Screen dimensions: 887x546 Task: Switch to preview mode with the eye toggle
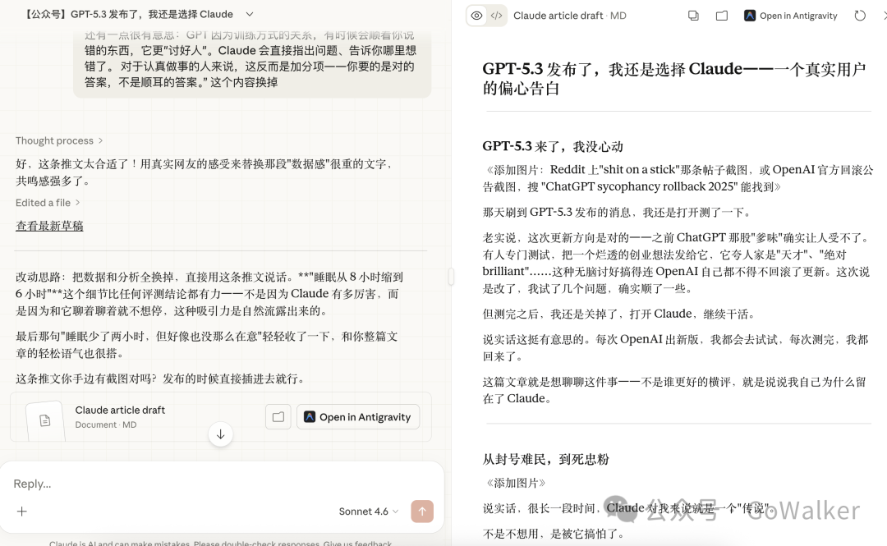pyautogui.click(x=476, y=15)
